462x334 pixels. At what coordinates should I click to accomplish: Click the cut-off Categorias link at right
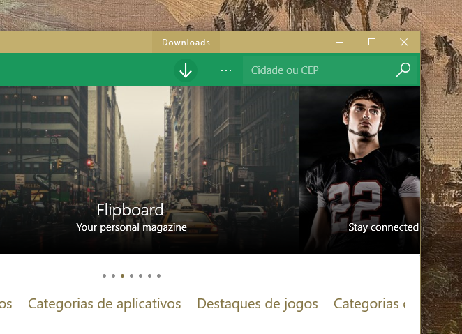pyautogui.click(x=369, y=304)
